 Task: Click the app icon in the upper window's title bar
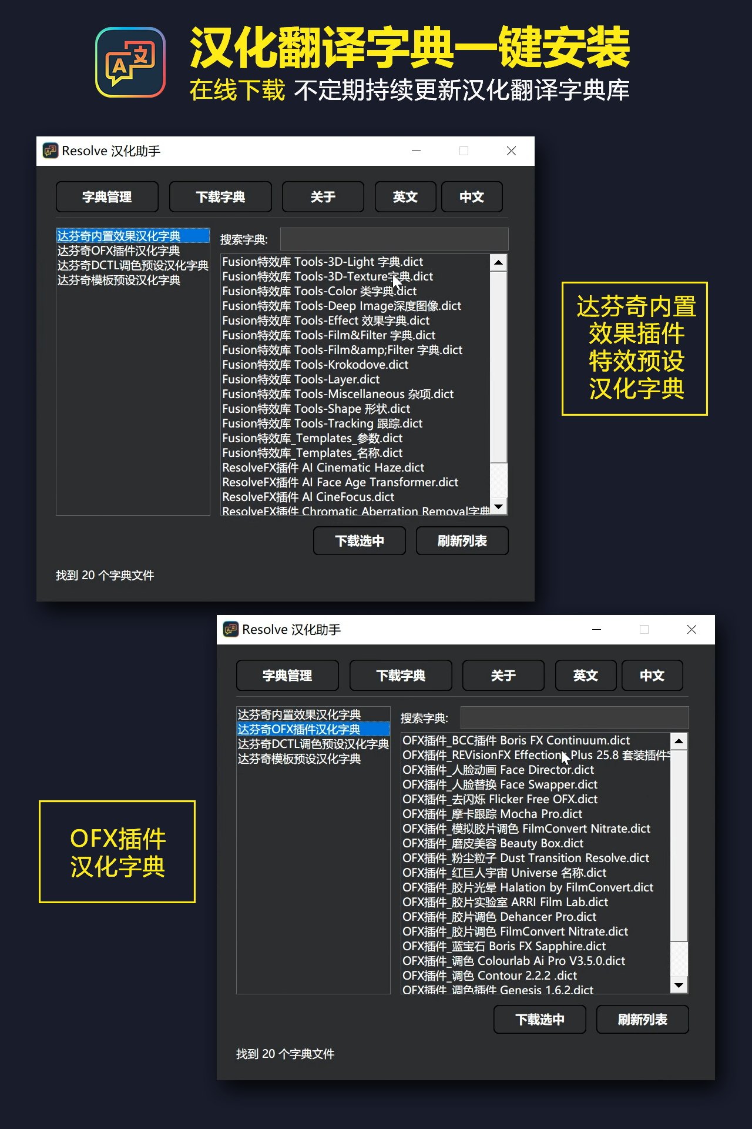click(x=51, y=151)
